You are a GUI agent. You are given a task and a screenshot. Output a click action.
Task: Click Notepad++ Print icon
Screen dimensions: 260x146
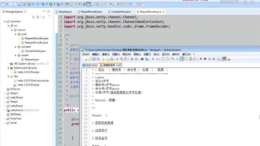coord(111,59)
